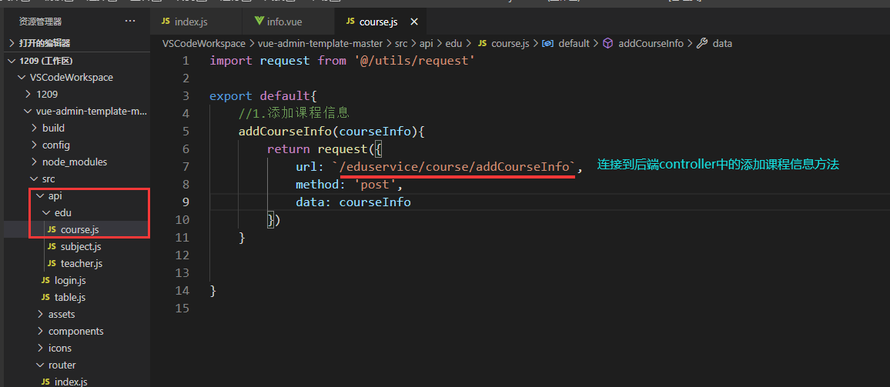Click the edu breadcrumb segment
This screenshot has width=890, height=387.
point(453,43)
